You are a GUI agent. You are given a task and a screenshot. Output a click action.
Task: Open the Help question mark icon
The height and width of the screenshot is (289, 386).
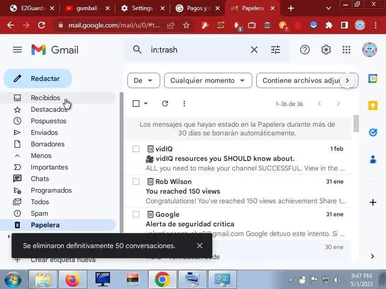point(305,50)
